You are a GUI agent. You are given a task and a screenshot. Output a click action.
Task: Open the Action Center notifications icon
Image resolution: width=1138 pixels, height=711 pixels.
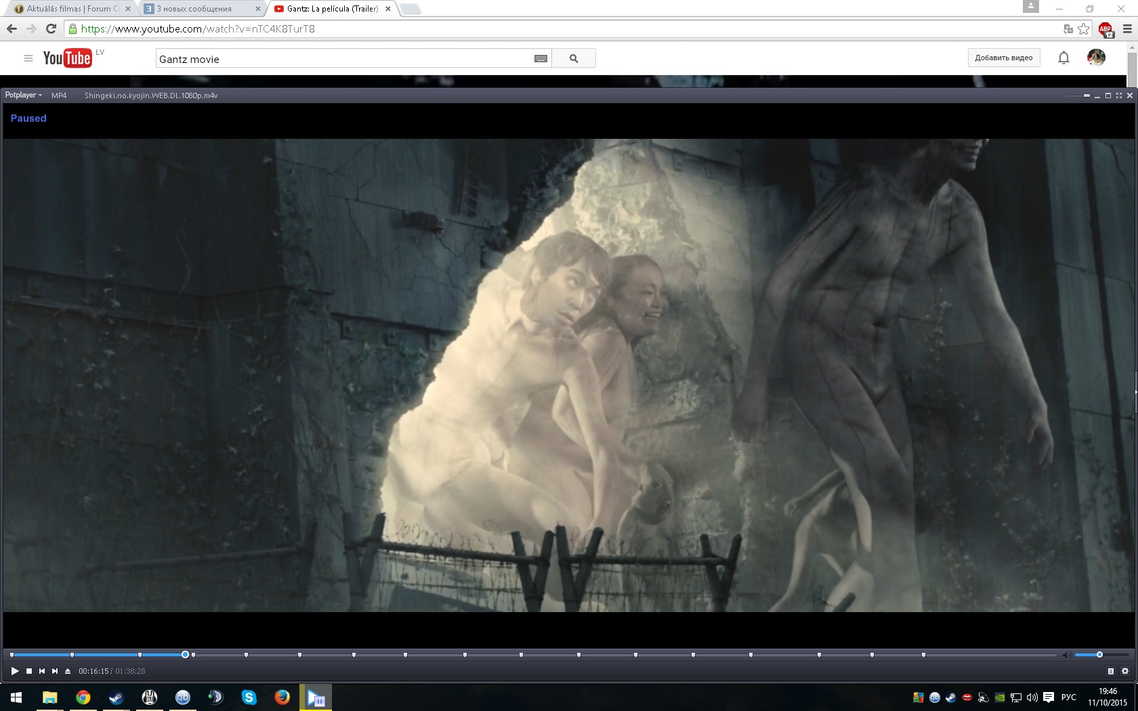pos(1049,697)
